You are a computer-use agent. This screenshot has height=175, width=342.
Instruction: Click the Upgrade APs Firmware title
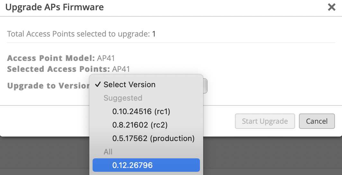55,7
